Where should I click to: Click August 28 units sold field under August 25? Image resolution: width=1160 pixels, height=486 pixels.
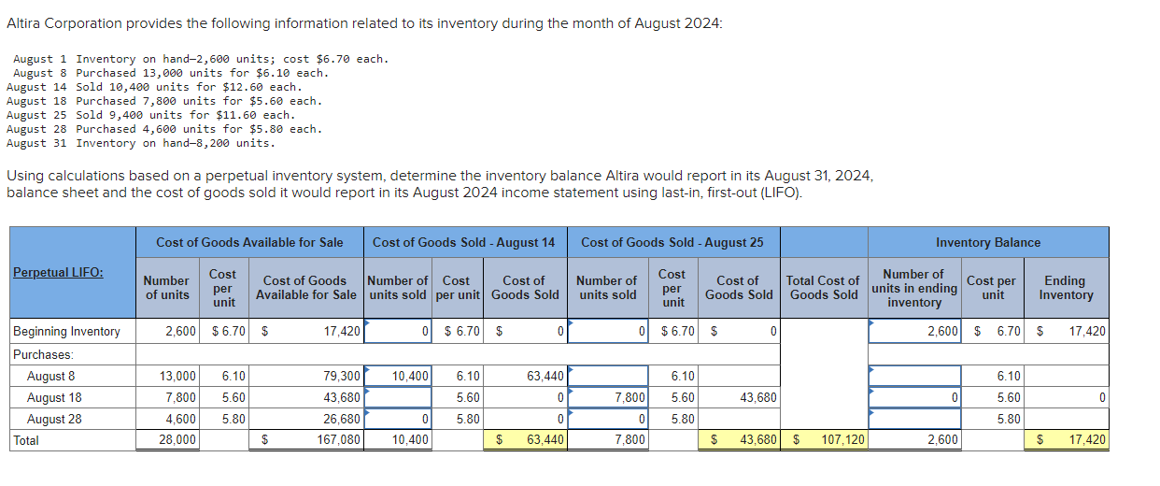608,419
